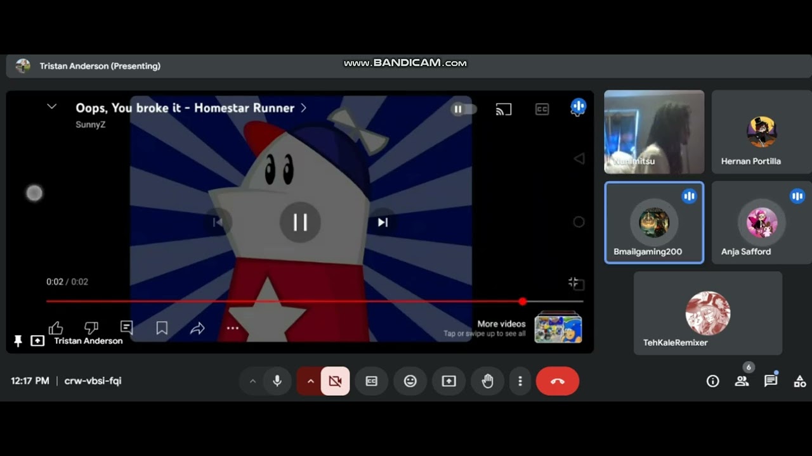This screenshot has height=456, width=812.
Task: Toggle closed captions in the video player
Action: tap(542, 109)
